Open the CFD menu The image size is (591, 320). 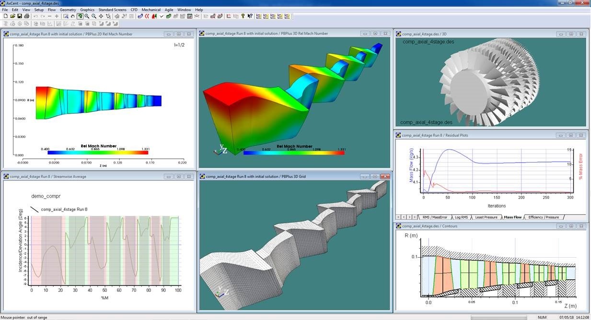134,9
